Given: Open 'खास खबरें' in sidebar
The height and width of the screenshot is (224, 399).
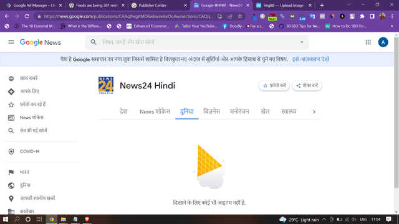Looking at the screenshot, I should [x=29, y=78].
